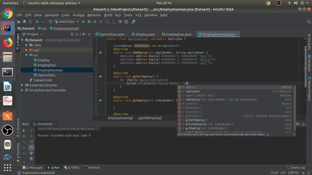312x175 pixels.
Task: Click the Scroll from Source icon in Project panel
Action: pyautogui.click(x=72, y=34)
